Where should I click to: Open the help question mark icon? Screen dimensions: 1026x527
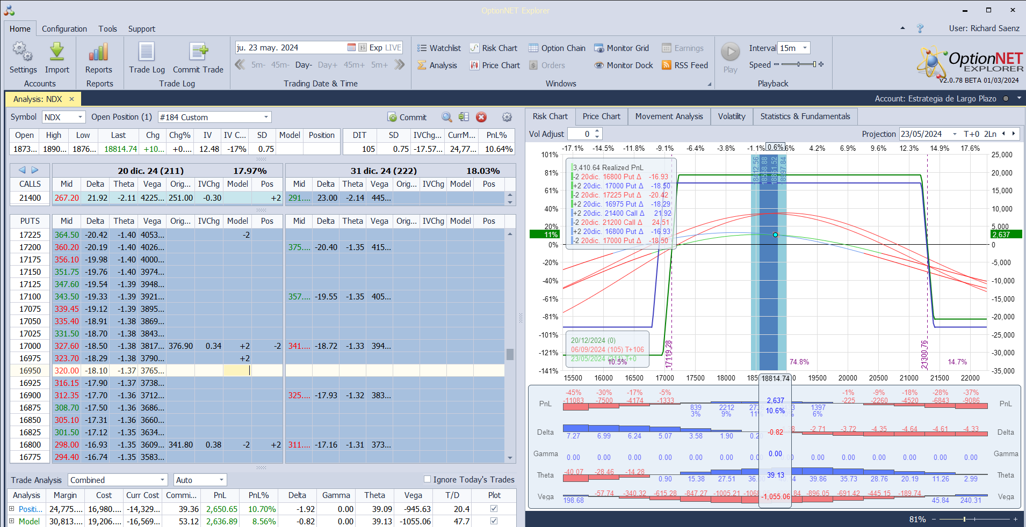pos(920,28)
